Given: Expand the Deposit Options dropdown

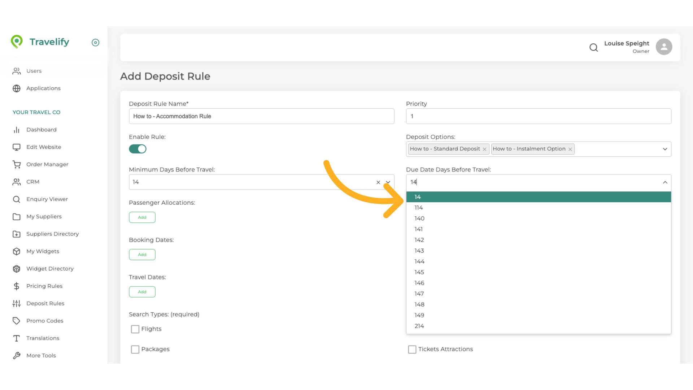Looking at the screenshot, I should coord(665,149).
